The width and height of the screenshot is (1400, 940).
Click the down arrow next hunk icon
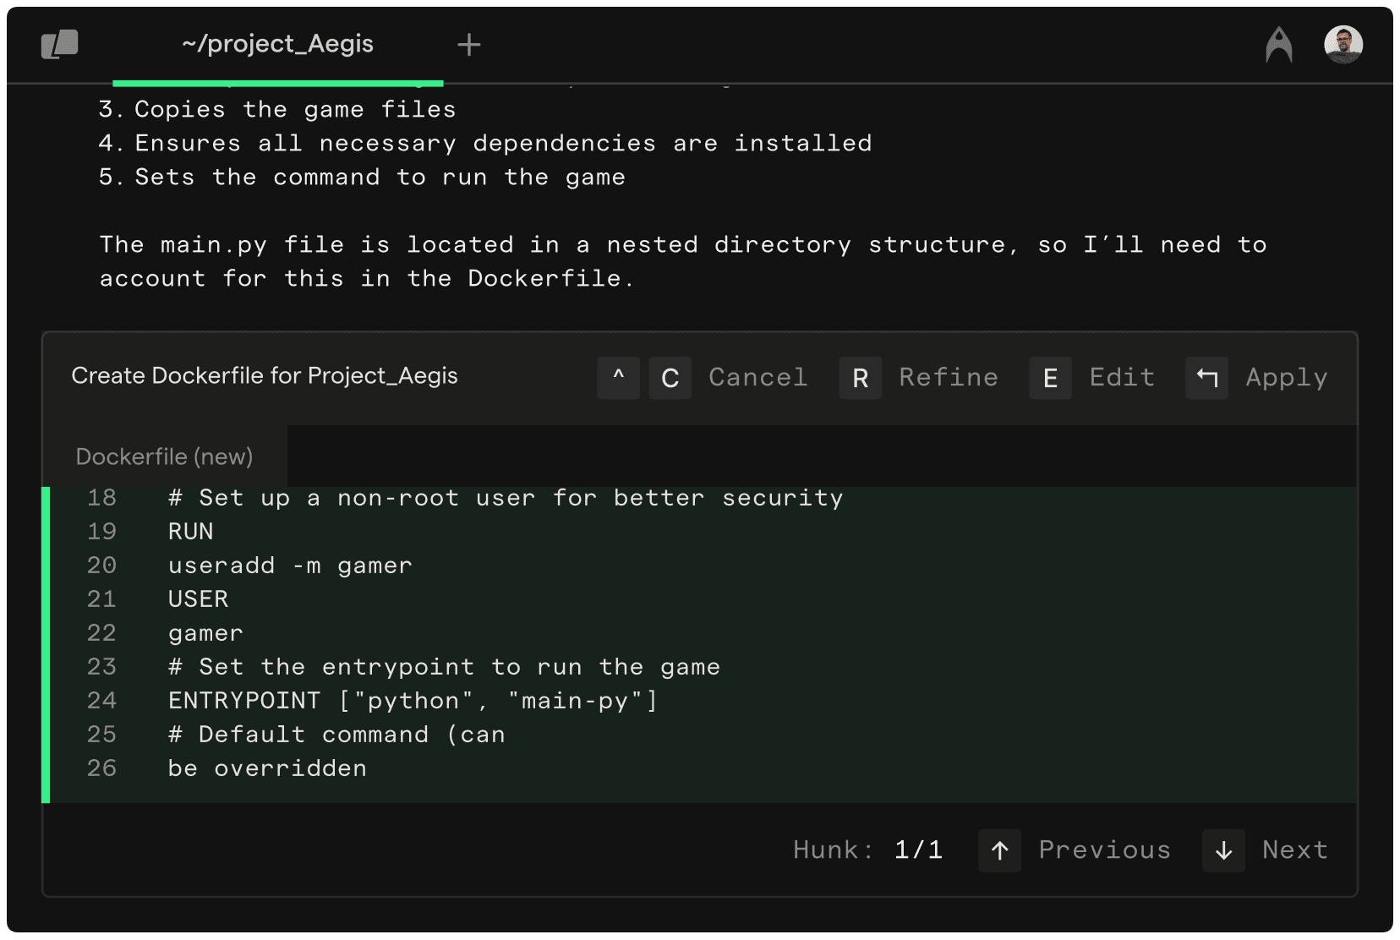tap(1223, 850)
